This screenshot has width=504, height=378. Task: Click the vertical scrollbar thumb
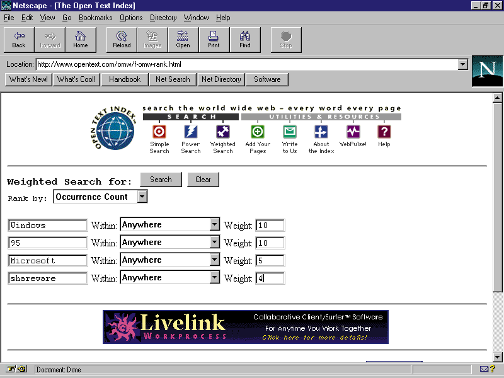pyautogui.click(x=497, y=197)
